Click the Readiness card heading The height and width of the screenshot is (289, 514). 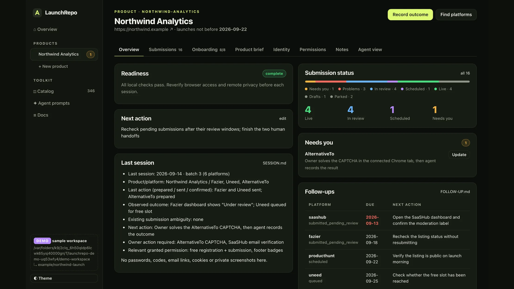[x=135, y=74]
